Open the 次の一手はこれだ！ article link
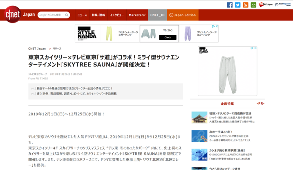This screenshot has width=293, height=170. (x=221, y=132)
